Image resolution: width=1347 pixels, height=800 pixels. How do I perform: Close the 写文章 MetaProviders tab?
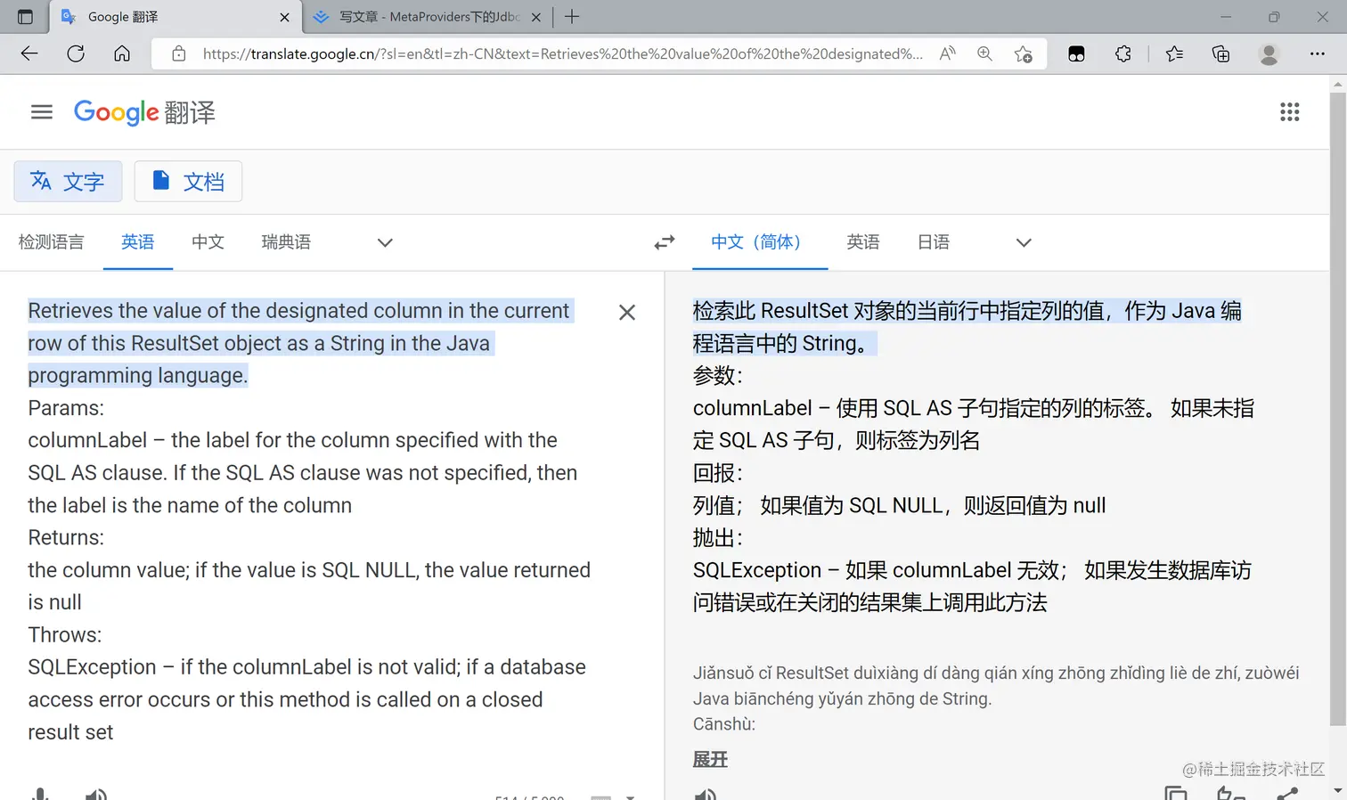click(x=536, y=17)
